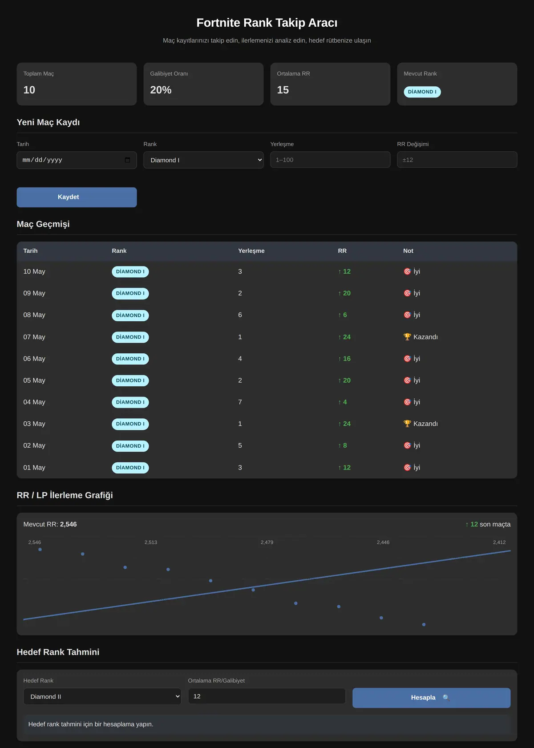The width and height of the screenshot is (534, 748).
Task: Click the target icon in 01 May row
Action: click(407, 468)
